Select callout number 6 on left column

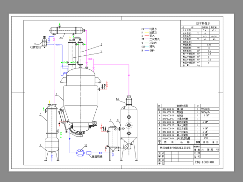coord(40,115)
